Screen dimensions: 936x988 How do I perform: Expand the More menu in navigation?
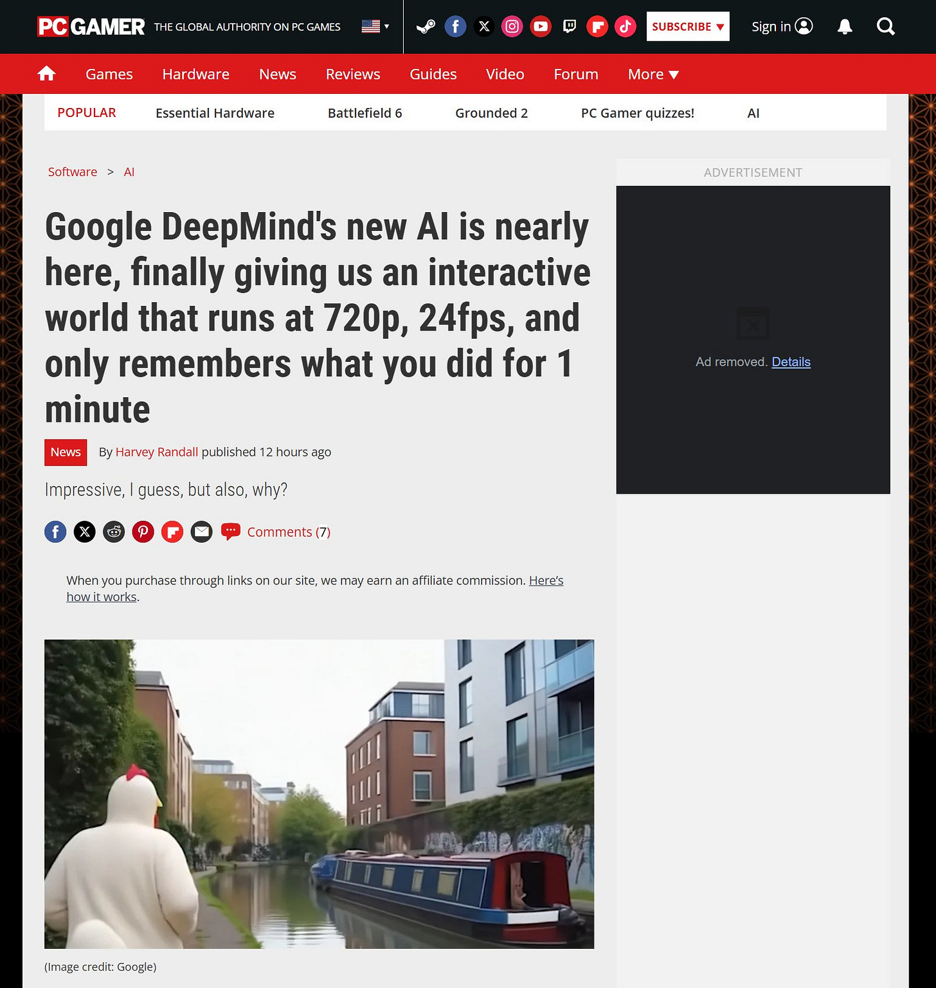tap(653, 74)
